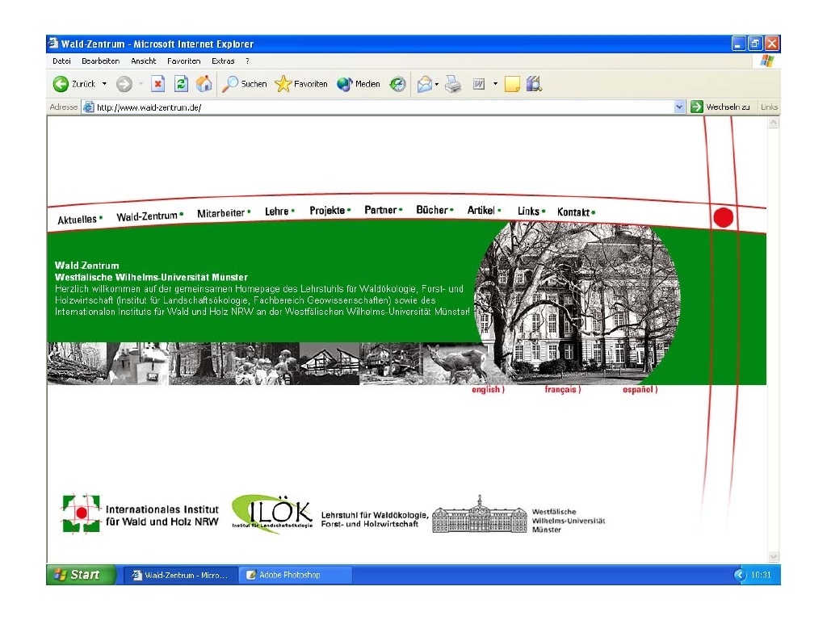Print the page with printer icon
The image size is (827, 620).
pyautogui.click(x=452, y=84)
